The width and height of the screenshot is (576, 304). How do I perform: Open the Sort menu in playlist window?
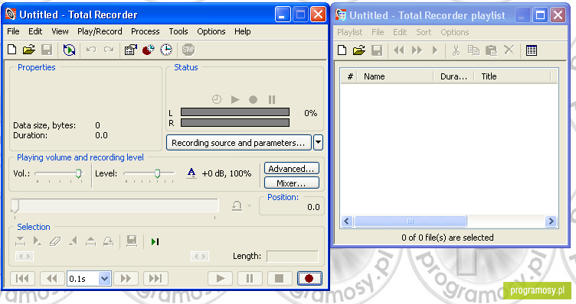[x=424, y=32]
